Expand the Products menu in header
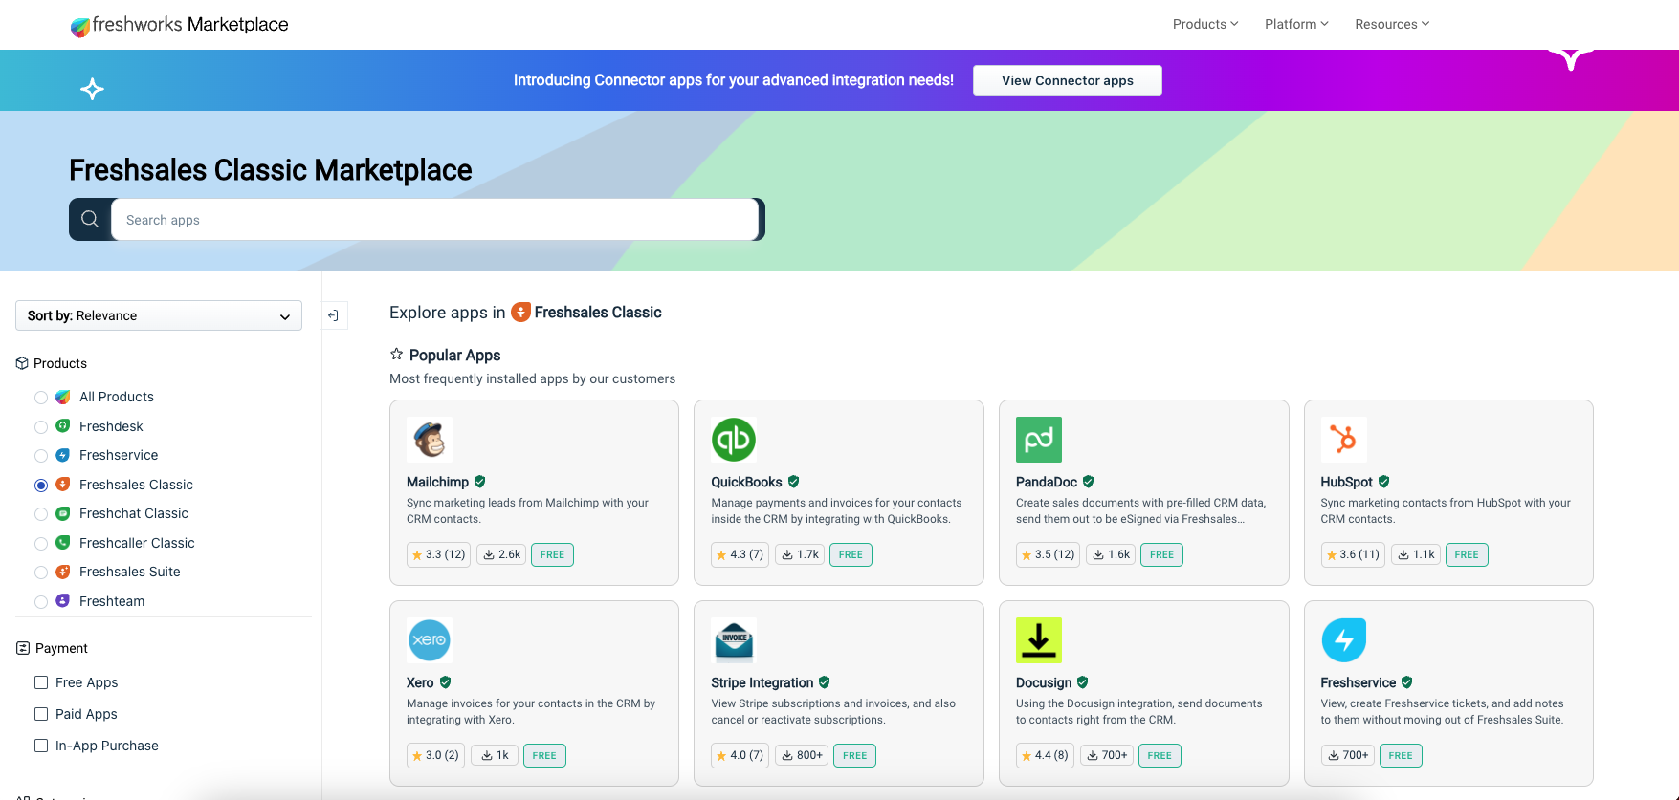The height and width of the screenshot is (800, 1679). [x=1205, y=24]
